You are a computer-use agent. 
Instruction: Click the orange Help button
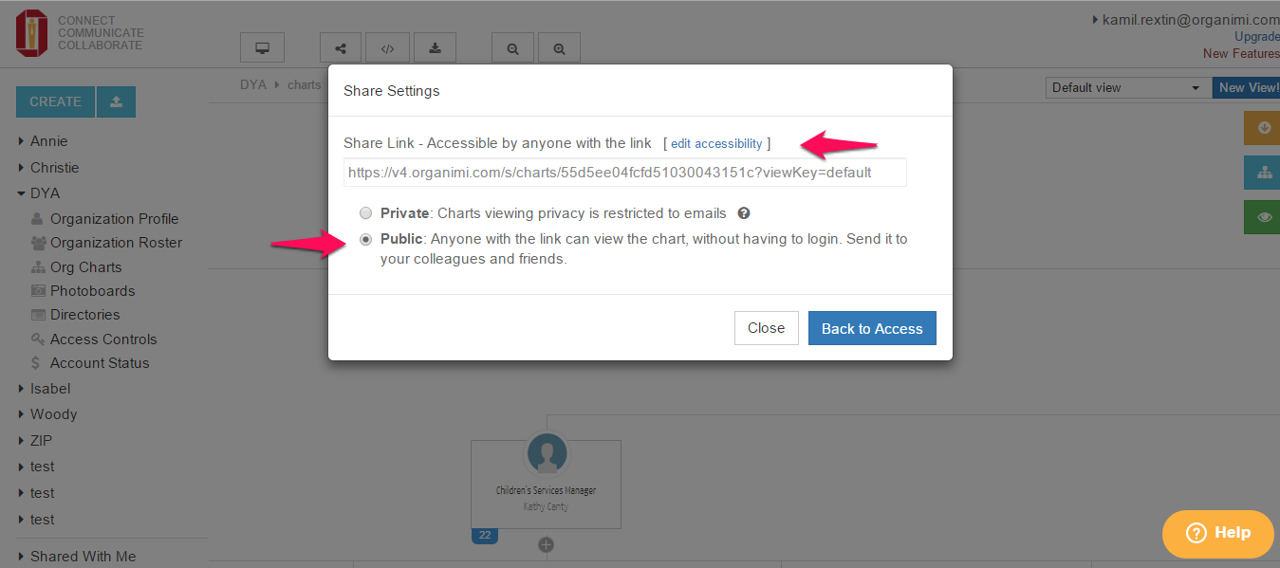click(x=1218, y=533)
